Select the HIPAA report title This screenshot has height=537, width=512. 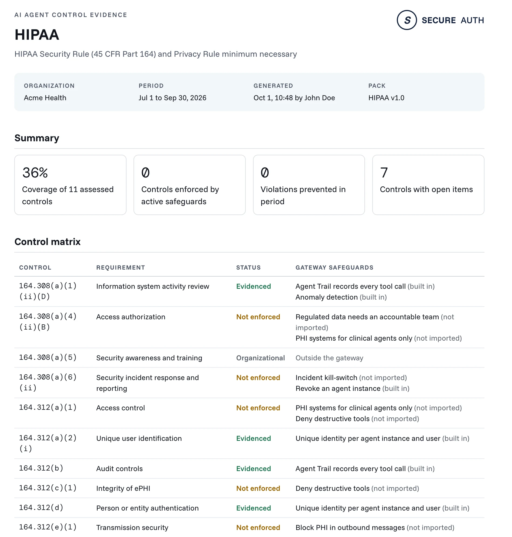pos(37,35)
